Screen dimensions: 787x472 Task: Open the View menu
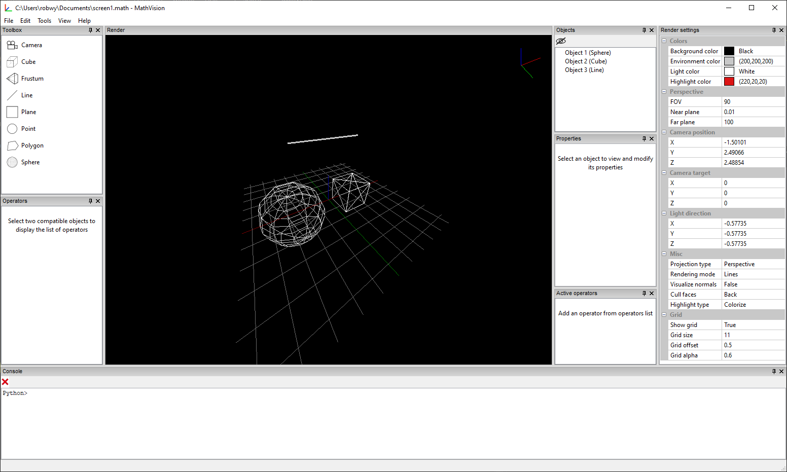[64, 21]
